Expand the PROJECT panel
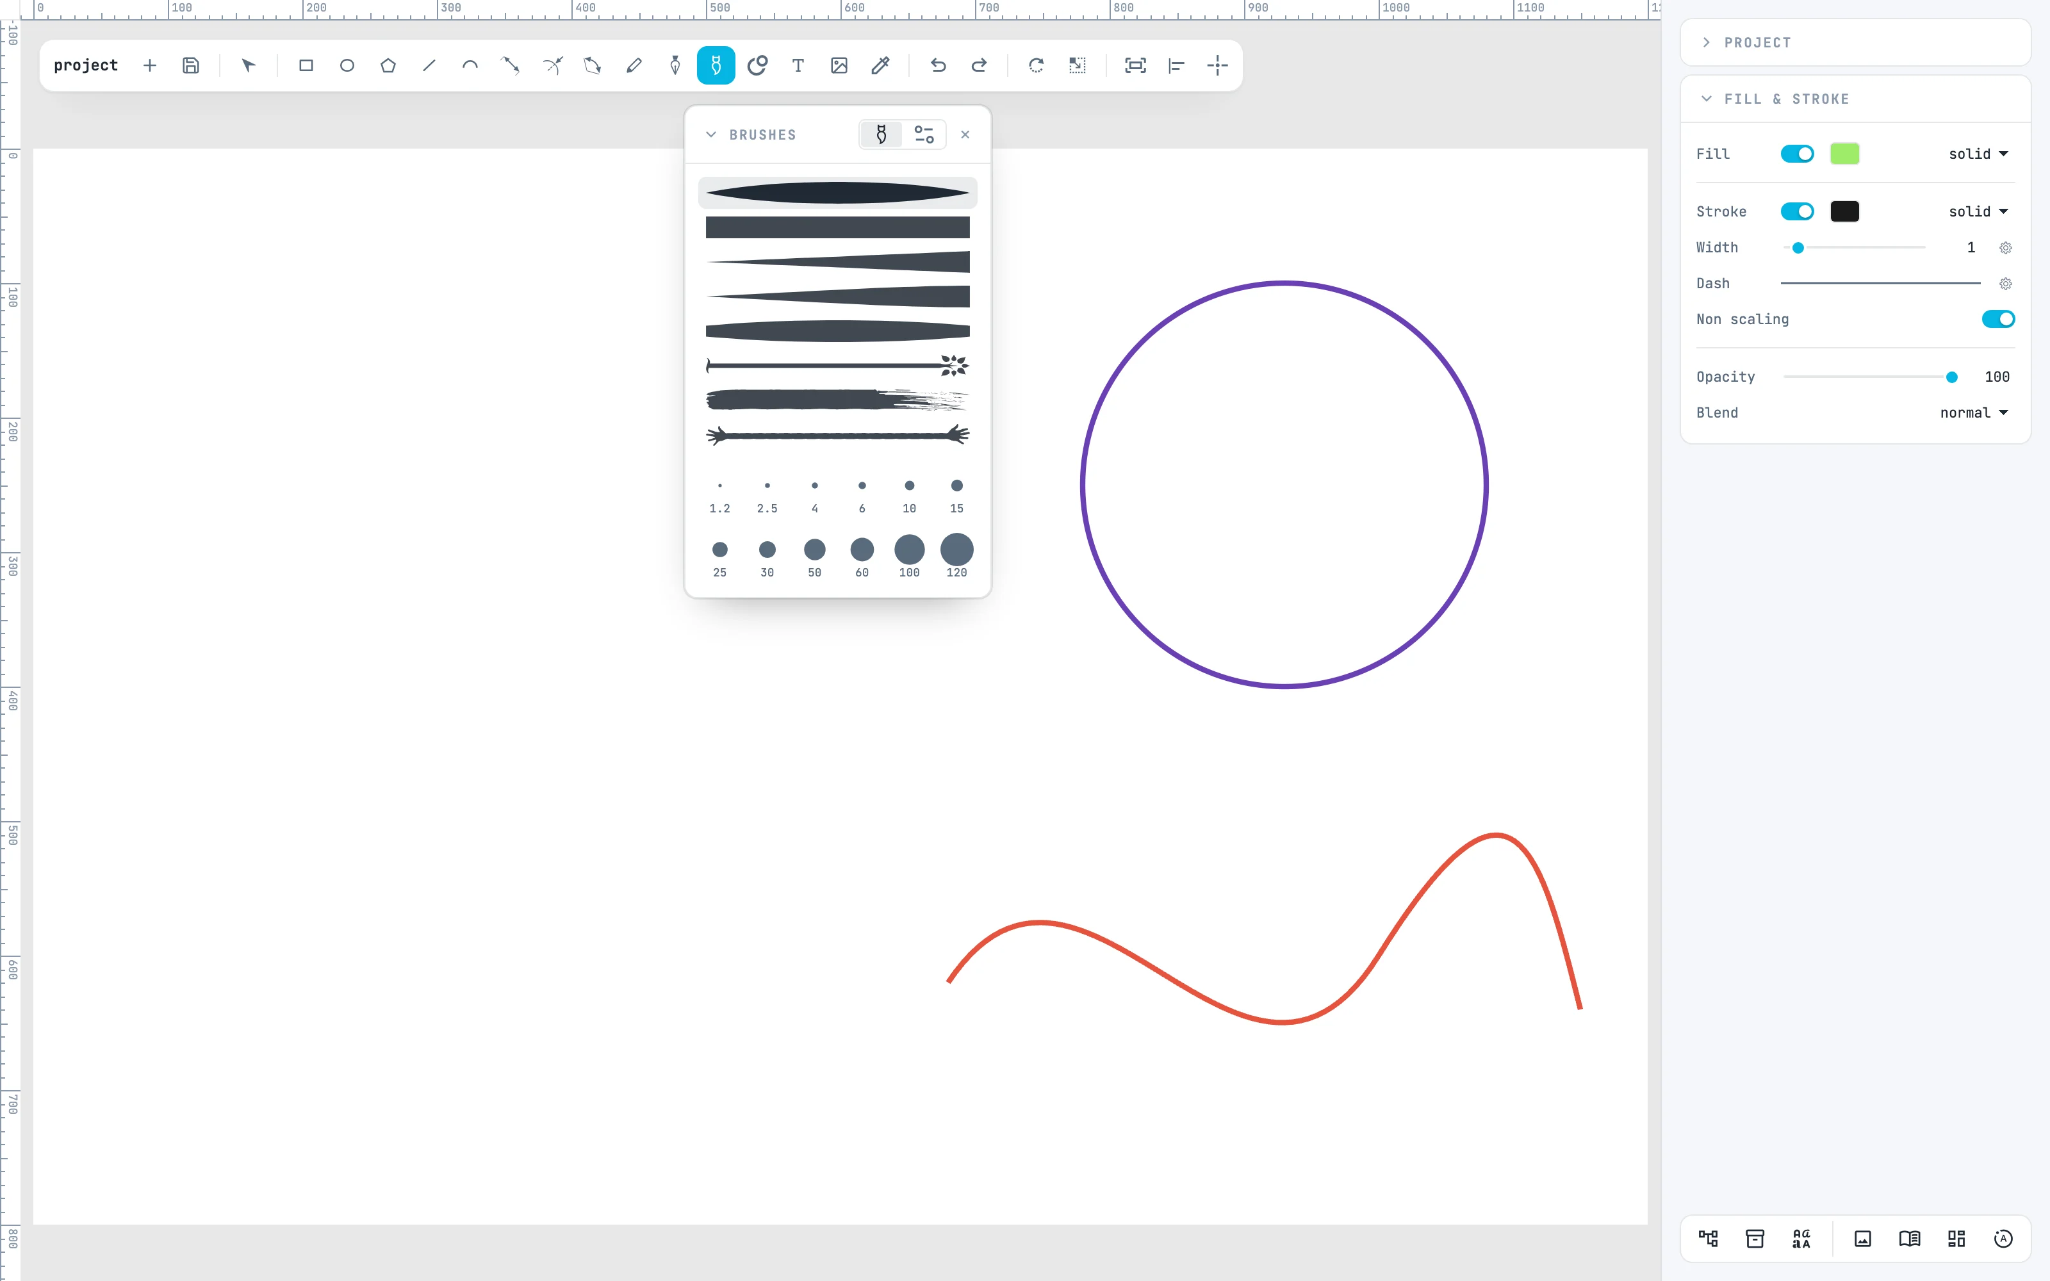This screenshot has width=2050, height=1281. coord(1706,42)
